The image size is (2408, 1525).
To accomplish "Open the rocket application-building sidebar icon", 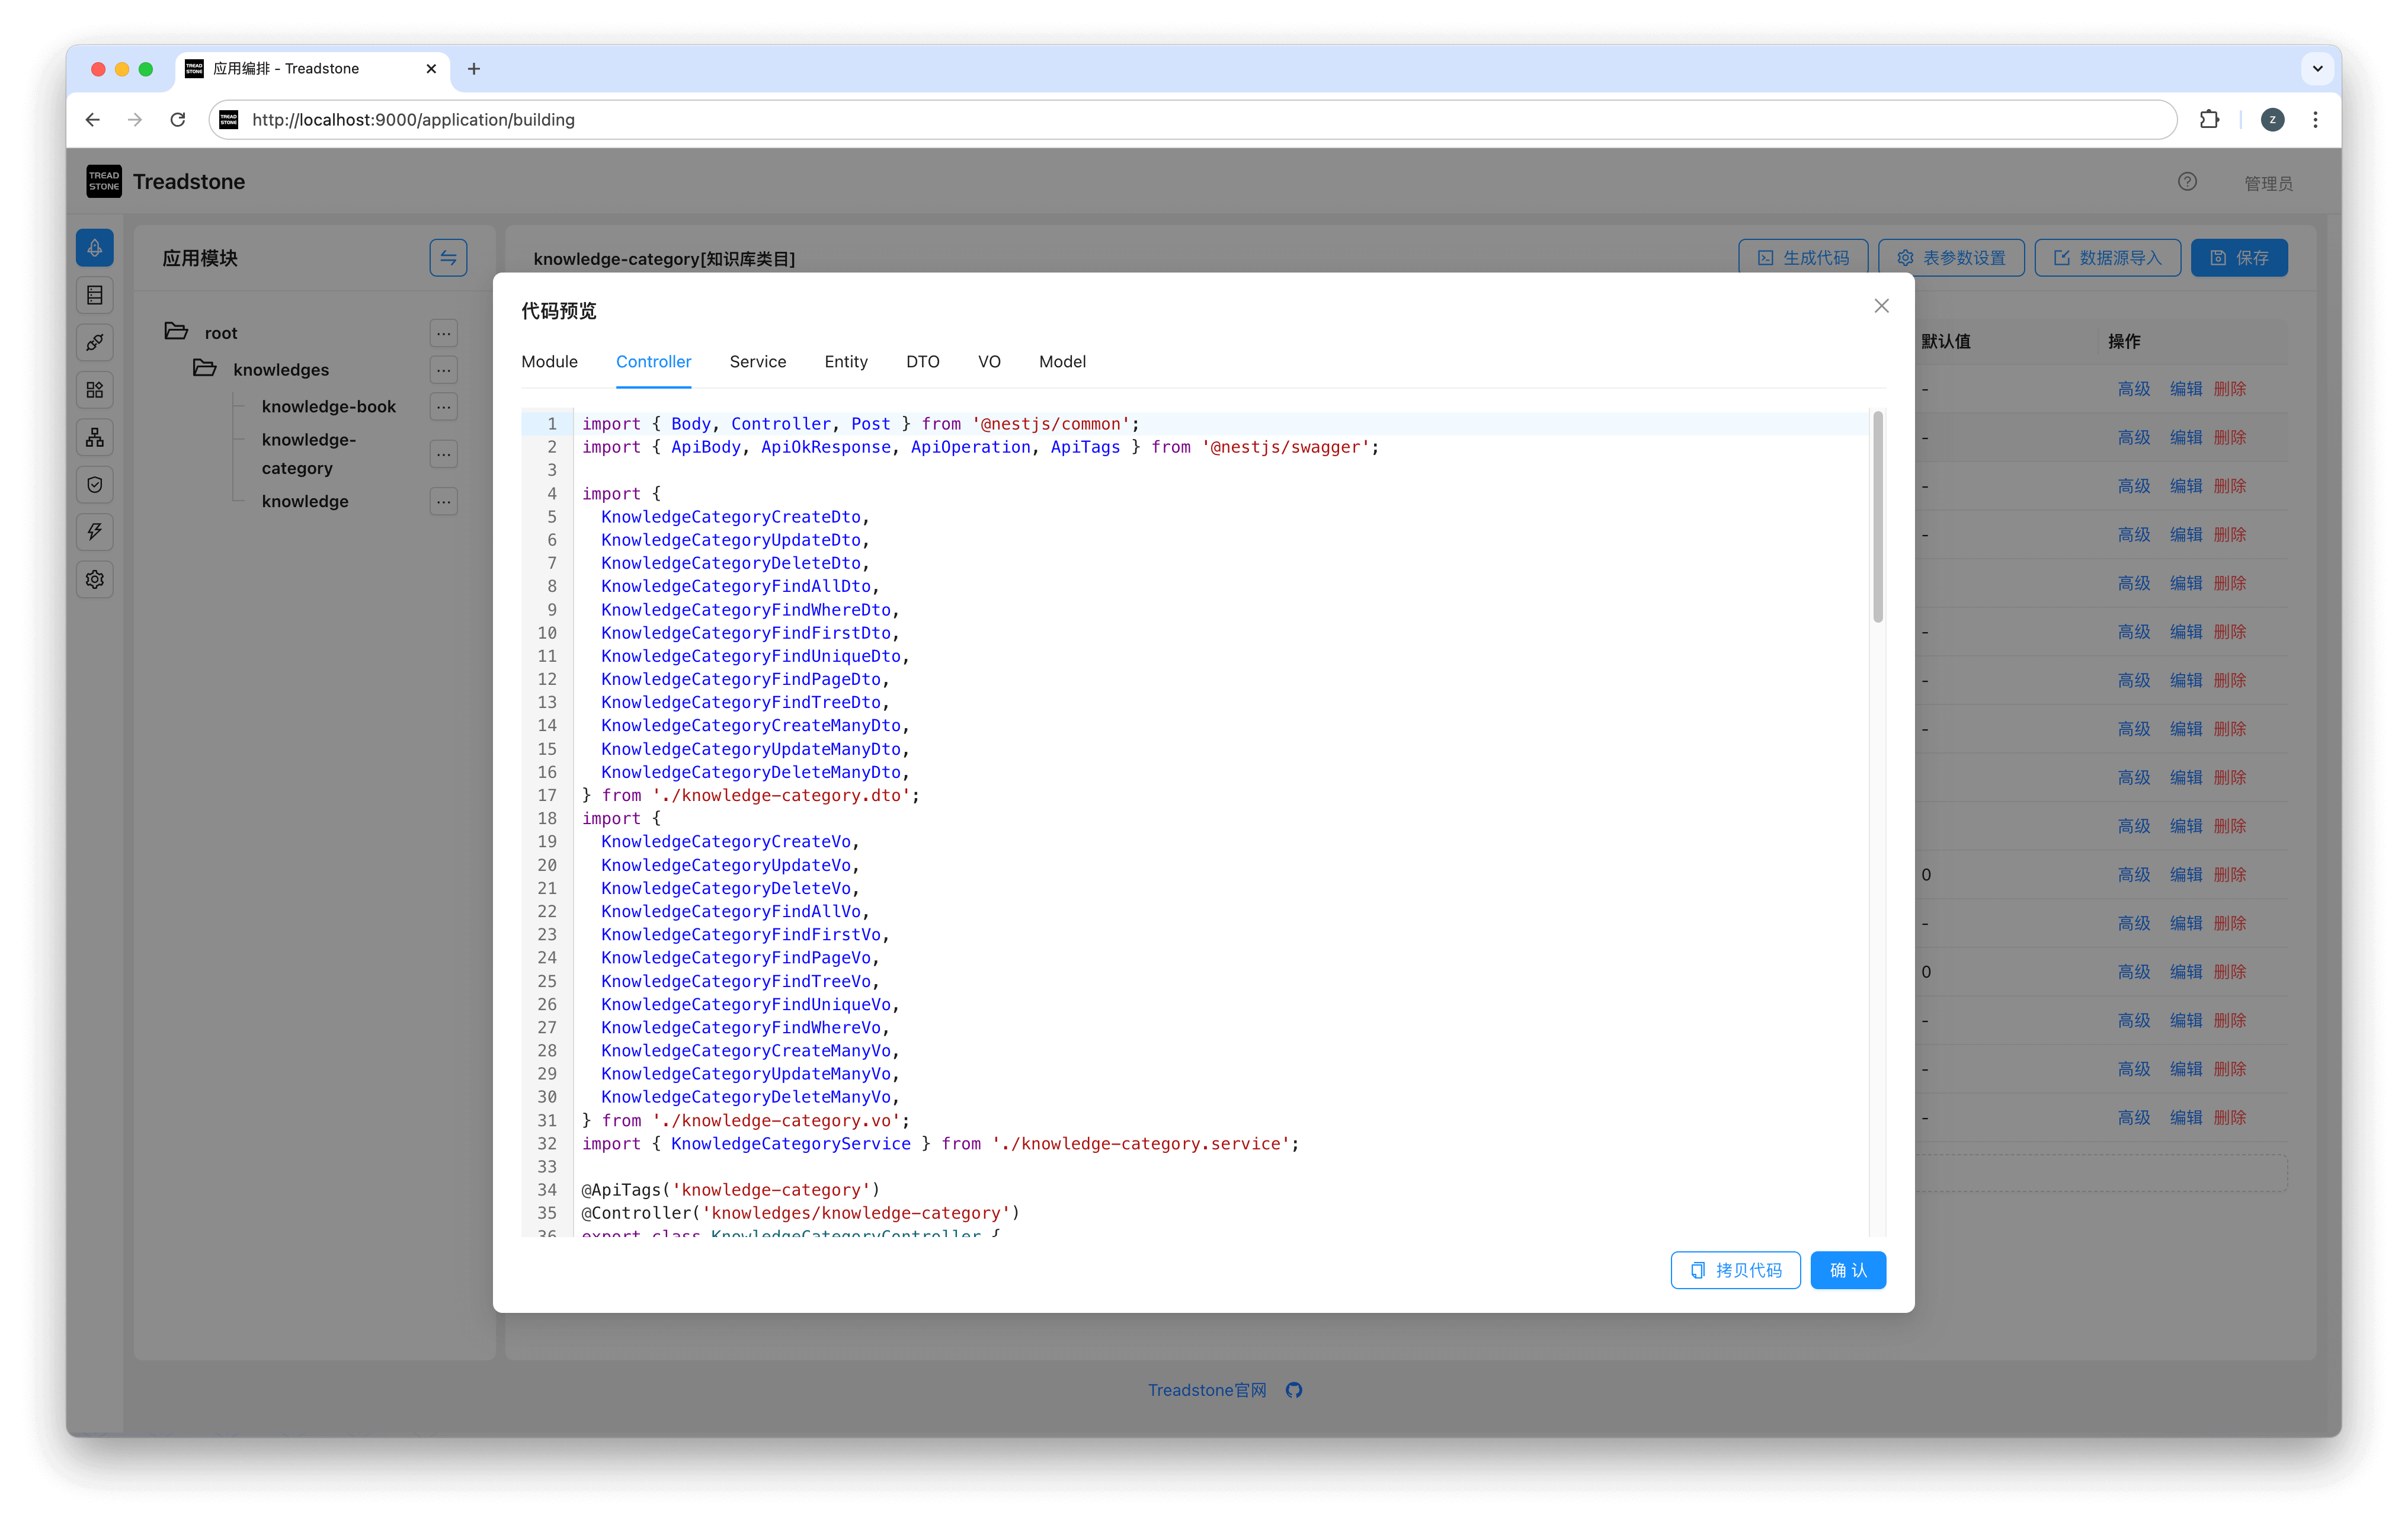I will tap(95, 248).
